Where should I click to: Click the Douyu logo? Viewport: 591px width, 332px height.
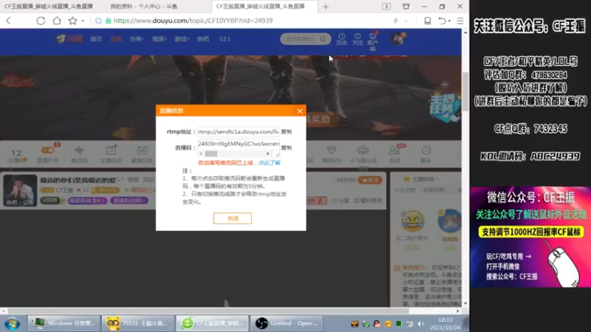pos(69,39)
